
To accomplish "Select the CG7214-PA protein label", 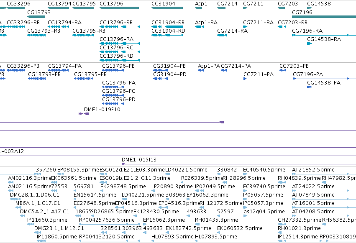I will (236, 66).
